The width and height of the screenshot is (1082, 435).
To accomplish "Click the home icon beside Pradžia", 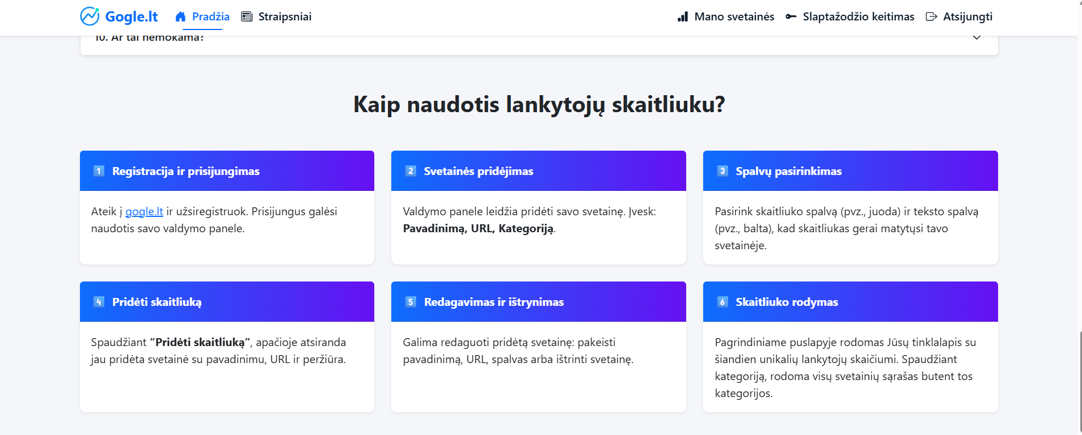I will point(180,16).
